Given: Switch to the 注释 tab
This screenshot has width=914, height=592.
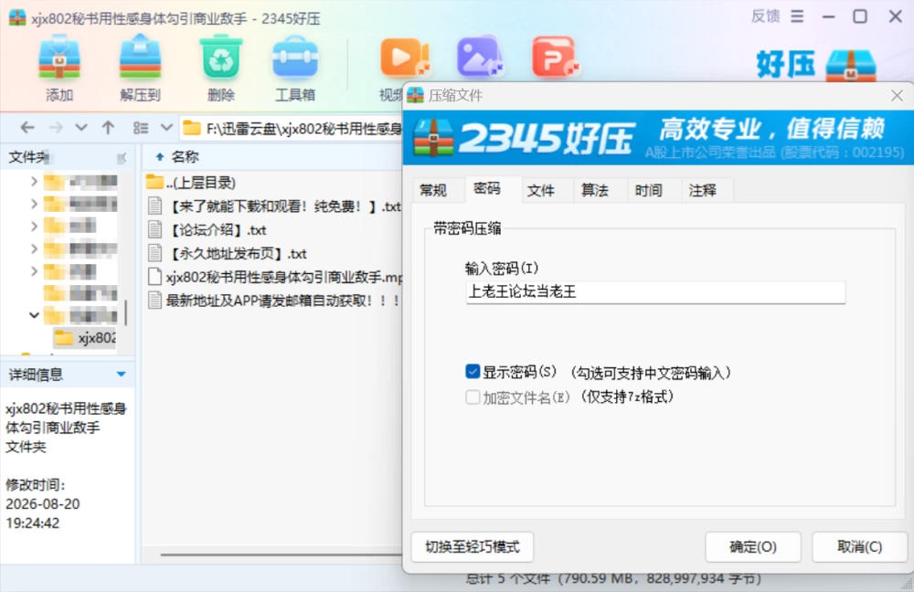Looking at the screenshot, I should tap(703, 190).
